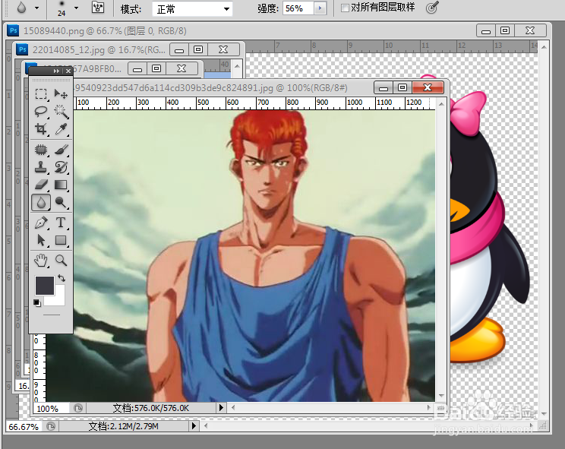Click 文档:576.0K/576.0K status text
This screenshot has height=449, width=565.
[x=150, y=408]
